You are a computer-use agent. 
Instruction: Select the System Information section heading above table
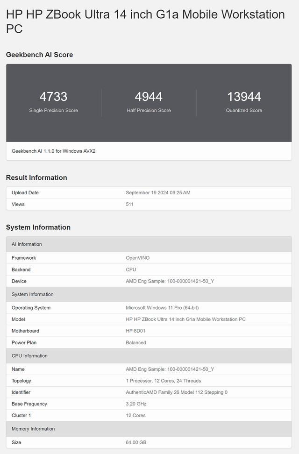(x=38, y=227)
